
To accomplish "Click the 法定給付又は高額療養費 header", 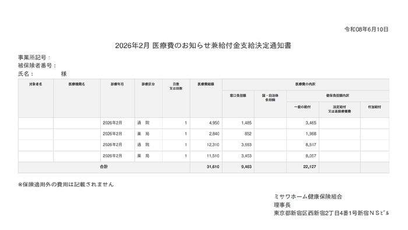I will [x=340, y=109].
